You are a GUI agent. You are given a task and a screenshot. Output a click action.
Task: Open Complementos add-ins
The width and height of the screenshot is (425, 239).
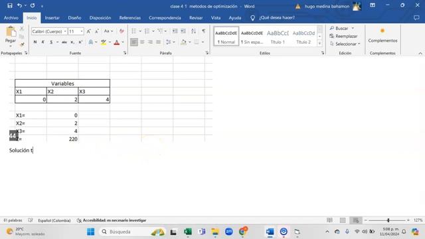click(x=382, y=35)
